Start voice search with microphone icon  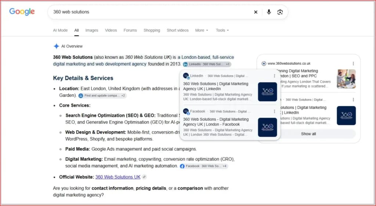(269, 12)
